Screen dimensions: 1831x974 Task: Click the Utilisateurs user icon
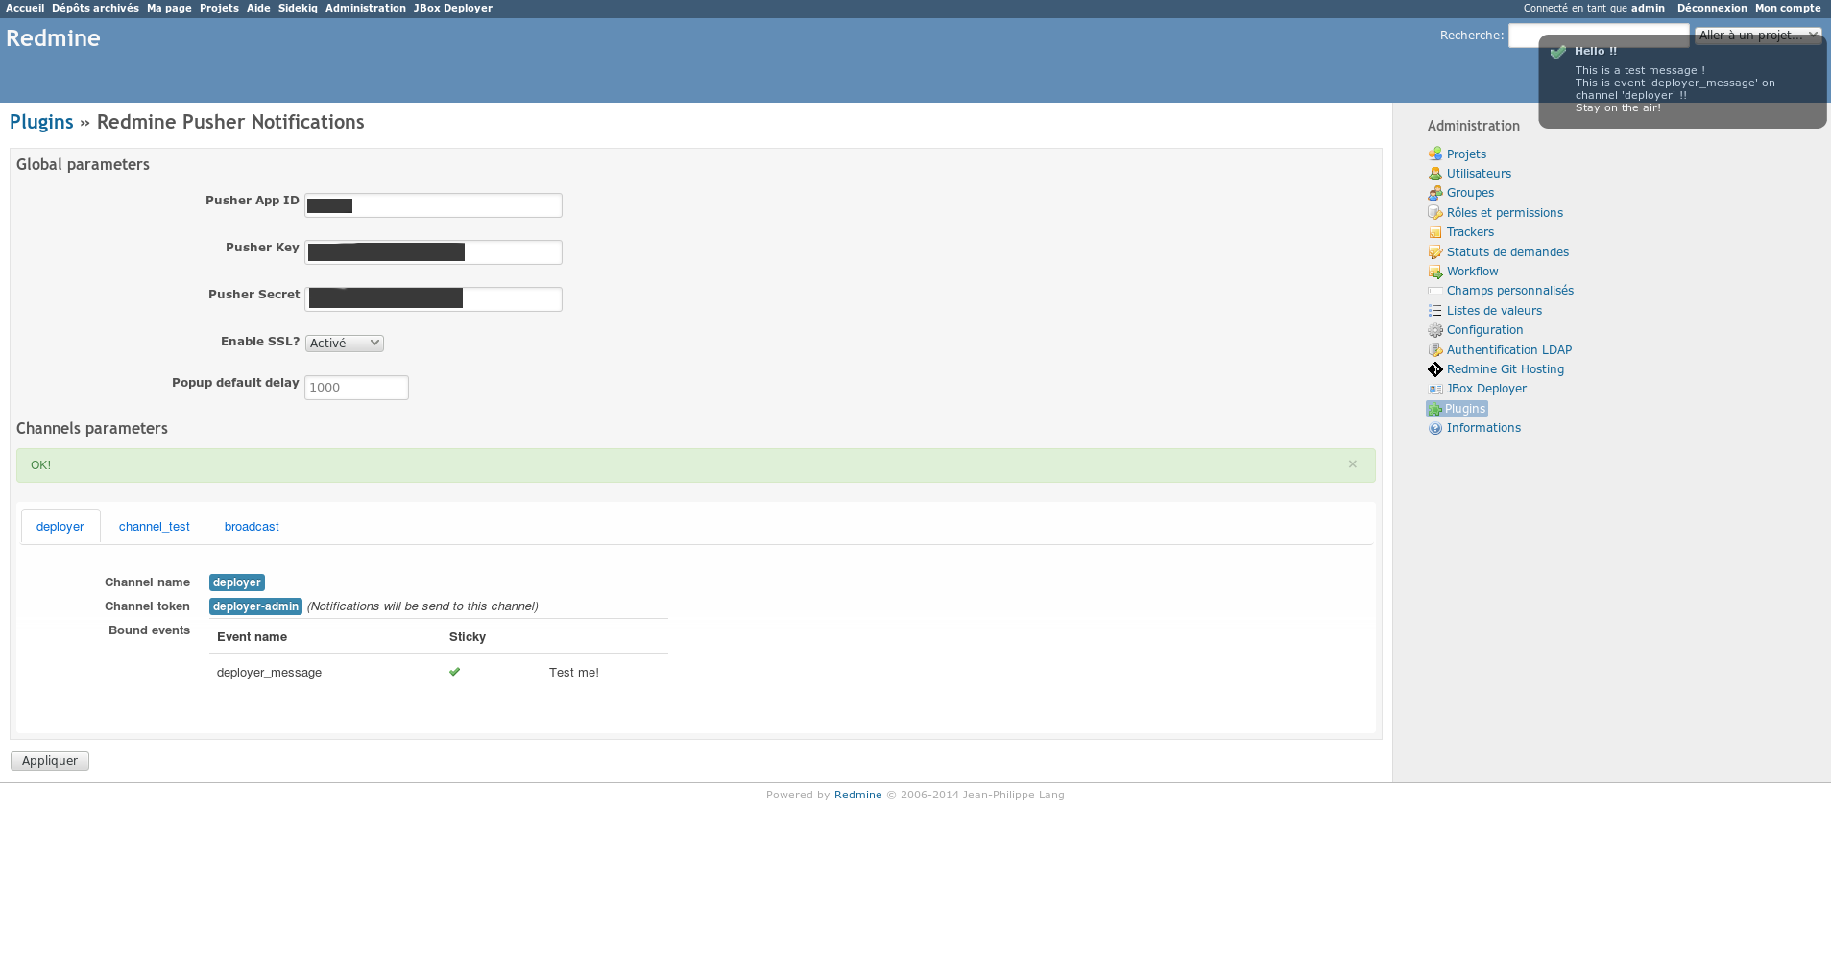pyautogui.click(x=1434, y=174)
